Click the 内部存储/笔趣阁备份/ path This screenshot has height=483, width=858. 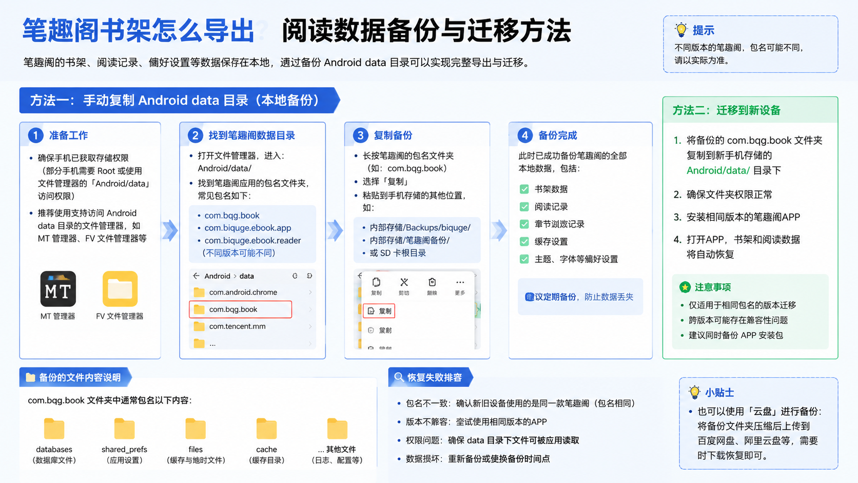[410, 240]
